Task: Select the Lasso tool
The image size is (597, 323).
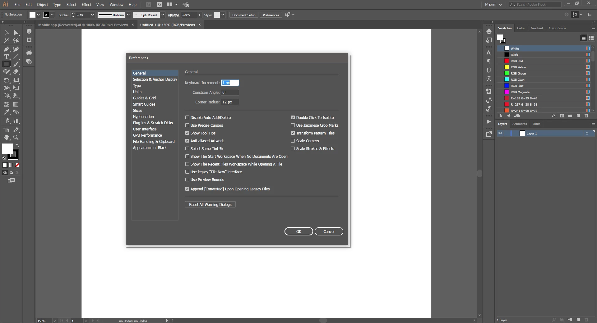Action: pyautogui.click(x=16, y=40)
